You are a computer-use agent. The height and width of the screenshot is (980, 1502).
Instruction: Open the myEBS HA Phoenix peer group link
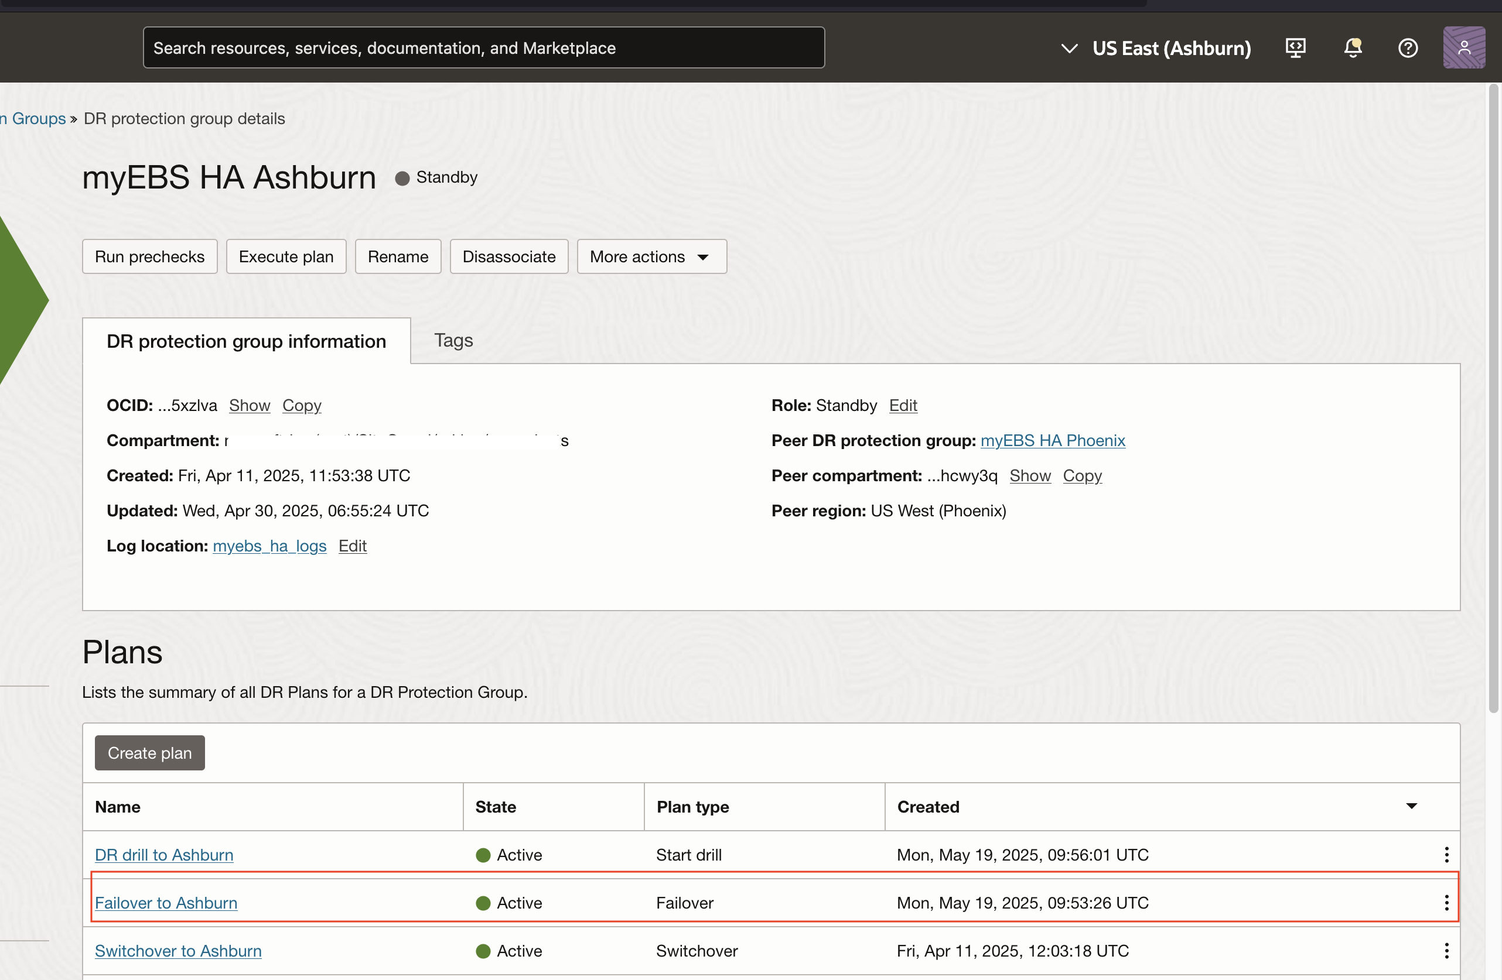click(x=1052, y=440)
